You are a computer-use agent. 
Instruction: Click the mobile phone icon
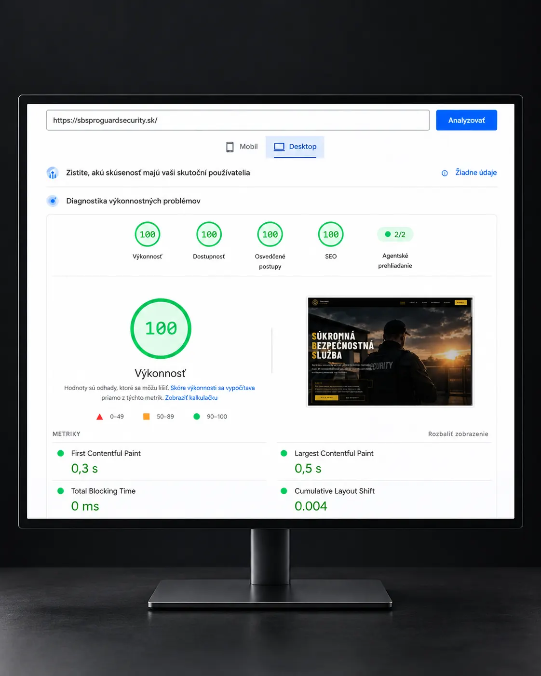coord(230,147)
